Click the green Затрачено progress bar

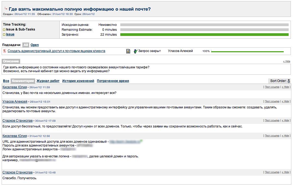tap(204, 35)
